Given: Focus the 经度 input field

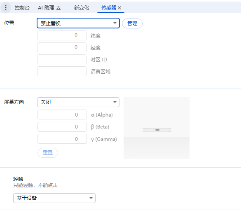Looking at the screenshot, I should 62,47.
